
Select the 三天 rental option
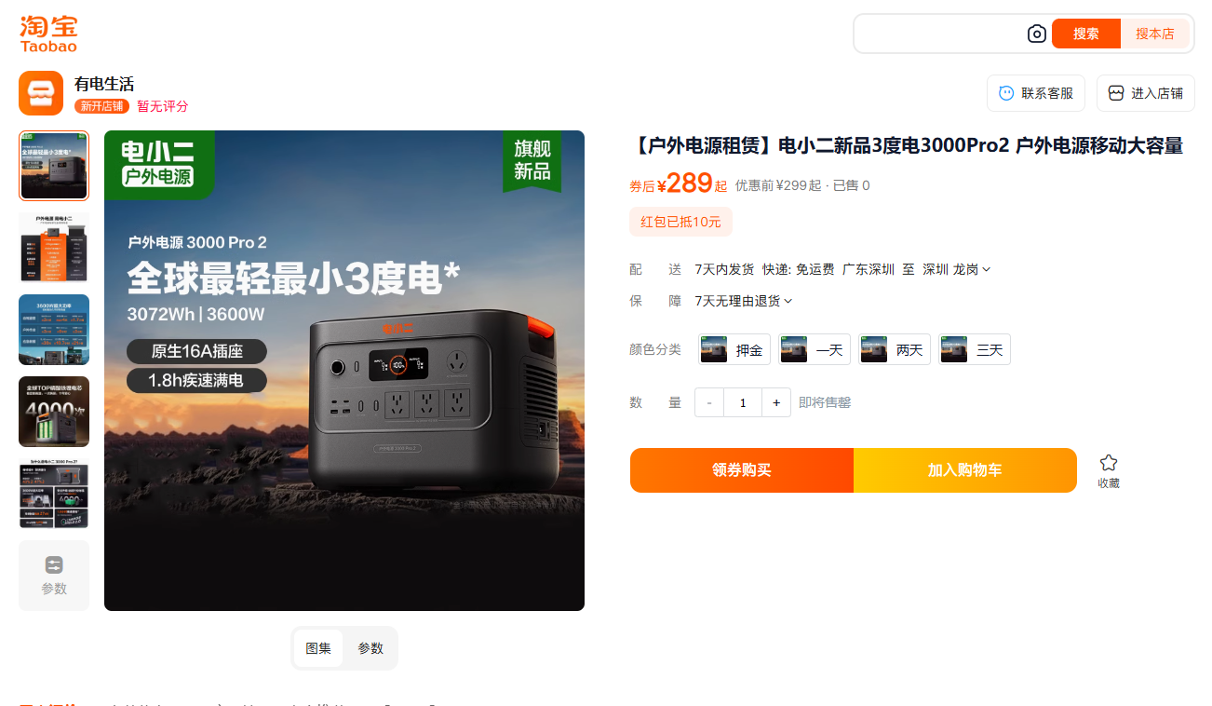click(x=975, y=349)
